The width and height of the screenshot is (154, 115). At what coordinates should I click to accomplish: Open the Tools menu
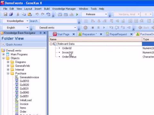(x=94, y=9)
